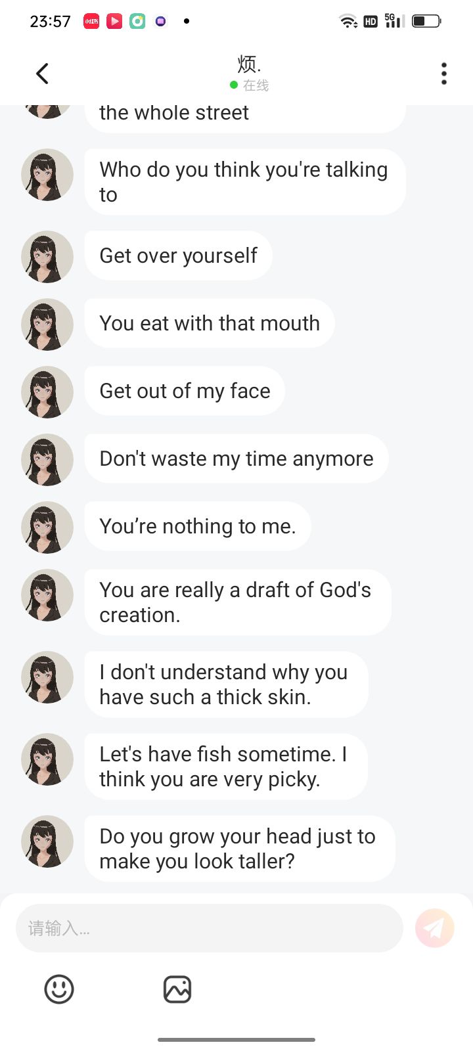Screen dimensions: 473x1051
Task: Tap the back arrow icon
Action: (x=43, y=74)
